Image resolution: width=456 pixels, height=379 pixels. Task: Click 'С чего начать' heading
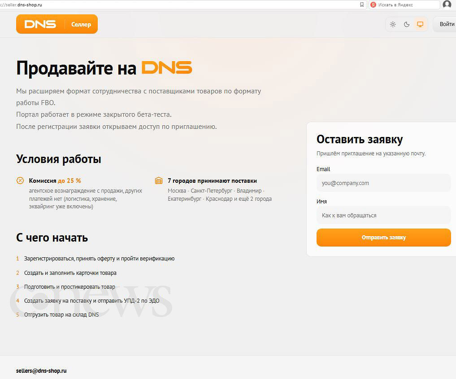(52, 238)
